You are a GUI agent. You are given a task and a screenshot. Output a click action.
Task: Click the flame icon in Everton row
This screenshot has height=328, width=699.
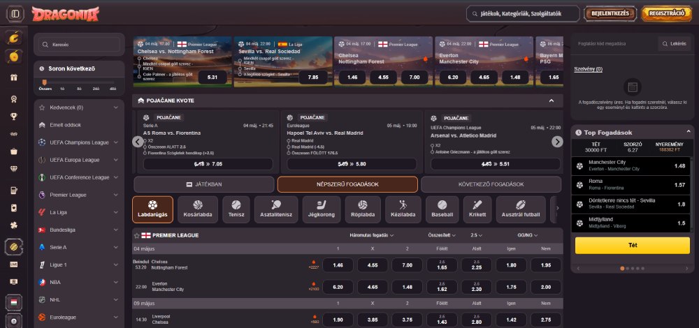[313, 284]
